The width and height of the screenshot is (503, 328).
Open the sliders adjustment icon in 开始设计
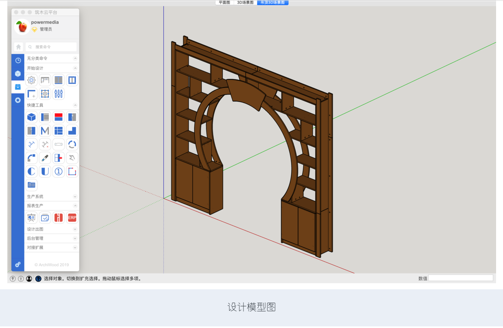coord(58,94)
